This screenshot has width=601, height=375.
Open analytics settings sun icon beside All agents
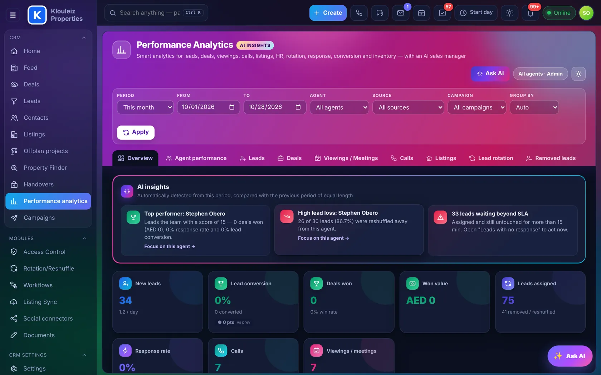(x=578, y=74)
